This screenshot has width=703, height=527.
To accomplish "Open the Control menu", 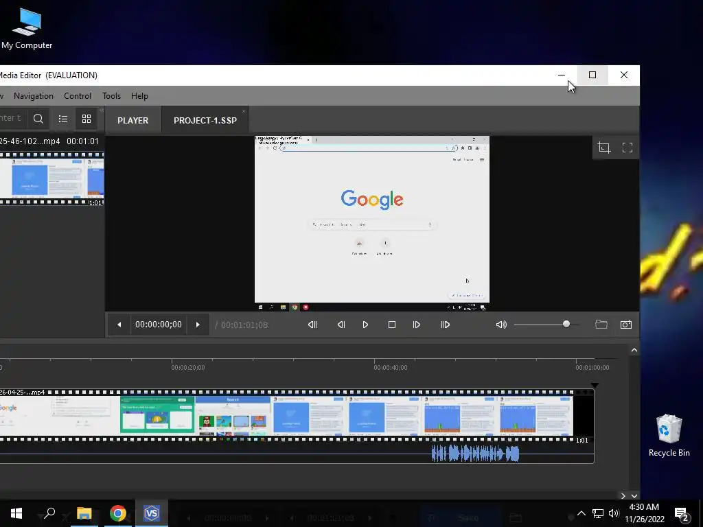I will (78, 96).
